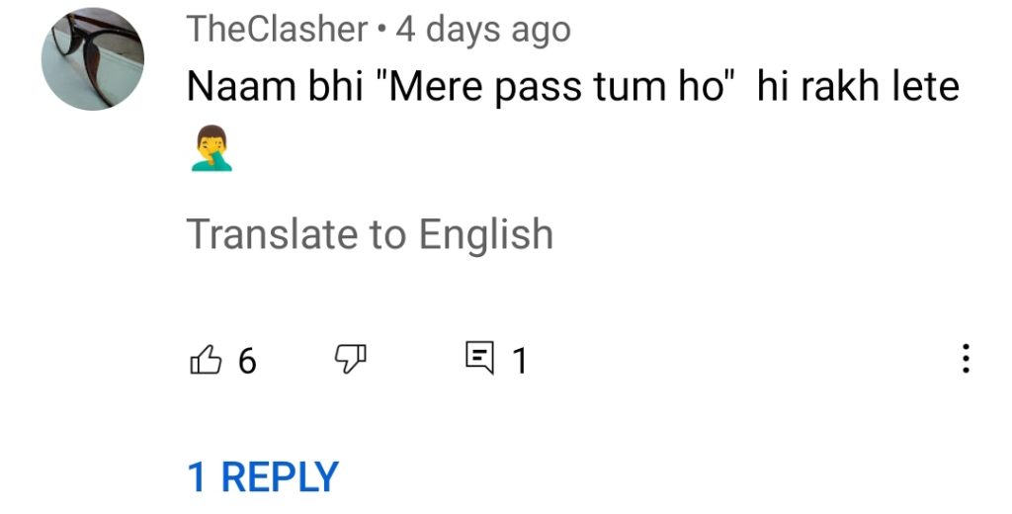1012x514 pixels.
Task: Tap the words "Naam bhi" in comment
Action: [x=275, y=86]
